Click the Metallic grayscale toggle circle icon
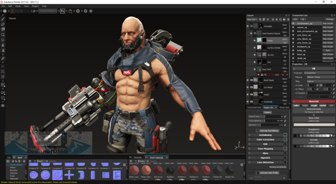This screenshot has height=184, width=336. pos(331,146)
